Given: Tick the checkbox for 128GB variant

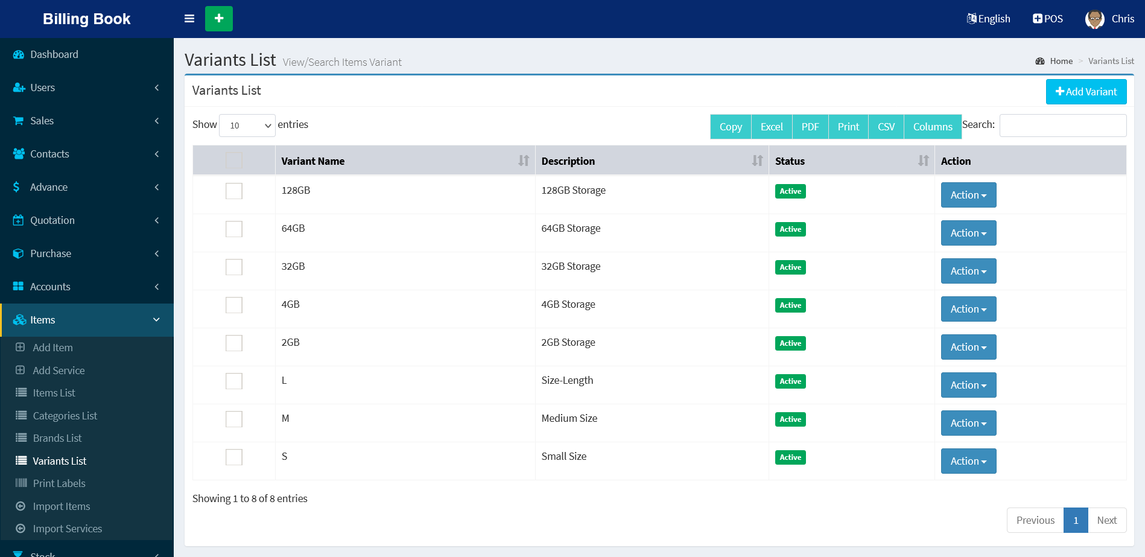Looking at the screenshot, I should click(234, 191).
